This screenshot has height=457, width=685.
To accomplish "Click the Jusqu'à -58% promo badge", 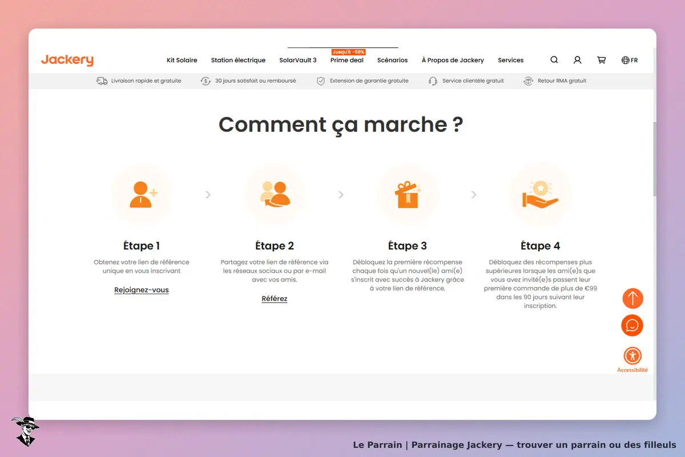I will [x=348, y=52].
